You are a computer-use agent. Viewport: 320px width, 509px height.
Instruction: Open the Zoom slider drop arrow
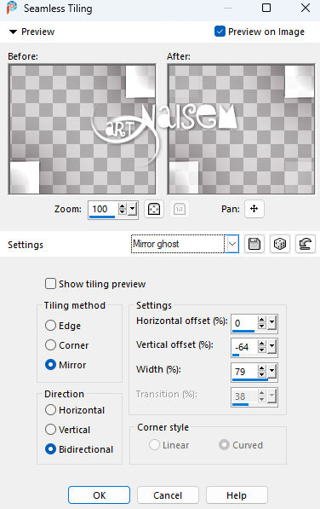pos(132,209)
